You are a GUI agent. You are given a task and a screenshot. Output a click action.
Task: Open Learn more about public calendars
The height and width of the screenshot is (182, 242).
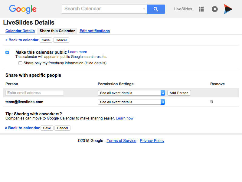77,52
